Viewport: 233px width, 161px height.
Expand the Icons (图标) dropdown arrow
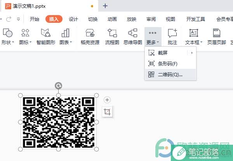(x=31, y=42)
